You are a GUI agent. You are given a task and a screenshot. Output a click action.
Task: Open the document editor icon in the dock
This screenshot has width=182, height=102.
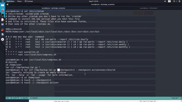pyautogui.click(x=3, y=20)
